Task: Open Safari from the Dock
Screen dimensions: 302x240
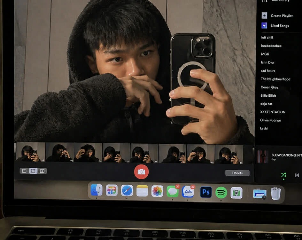Action: pos(127,191)
